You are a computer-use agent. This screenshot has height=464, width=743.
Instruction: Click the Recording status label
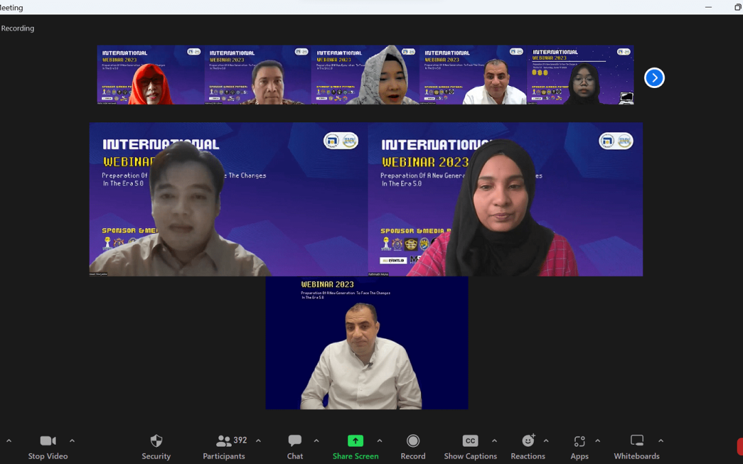tap(18, 28)
